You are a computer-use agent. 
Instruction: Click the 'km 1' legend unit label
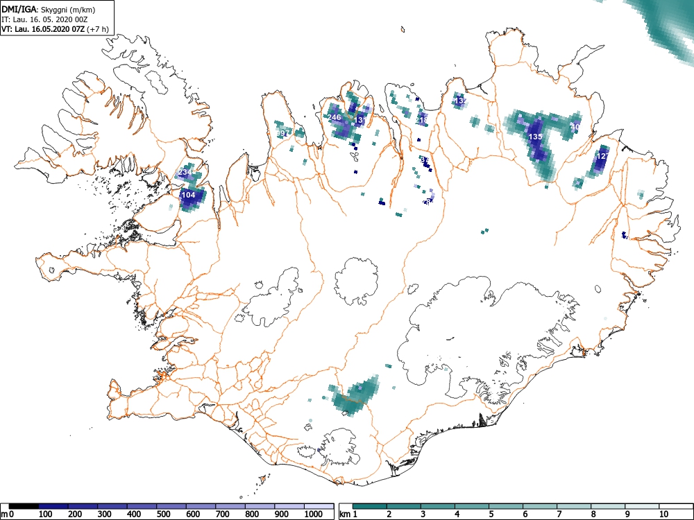(x=348, y=514)
